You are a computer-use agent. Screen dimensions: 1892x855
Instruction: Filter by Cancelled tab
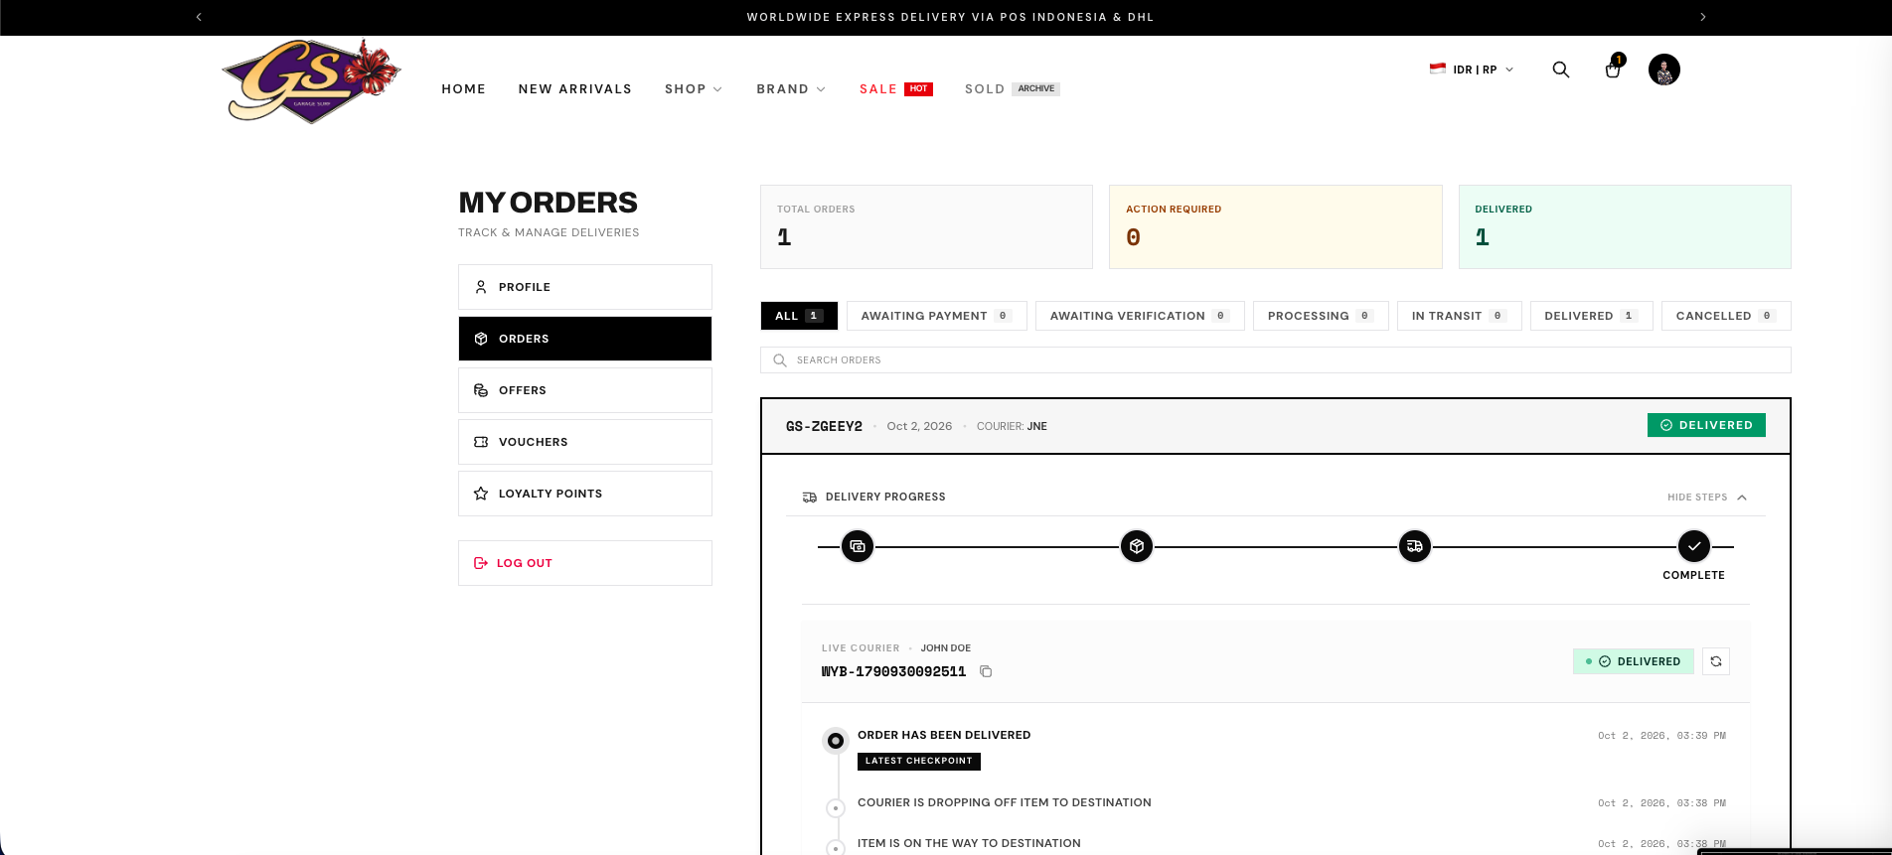pos(1726,316)
